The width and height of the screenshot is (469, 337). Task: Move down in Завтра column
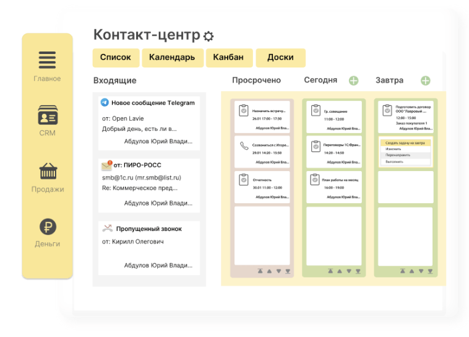421,271
